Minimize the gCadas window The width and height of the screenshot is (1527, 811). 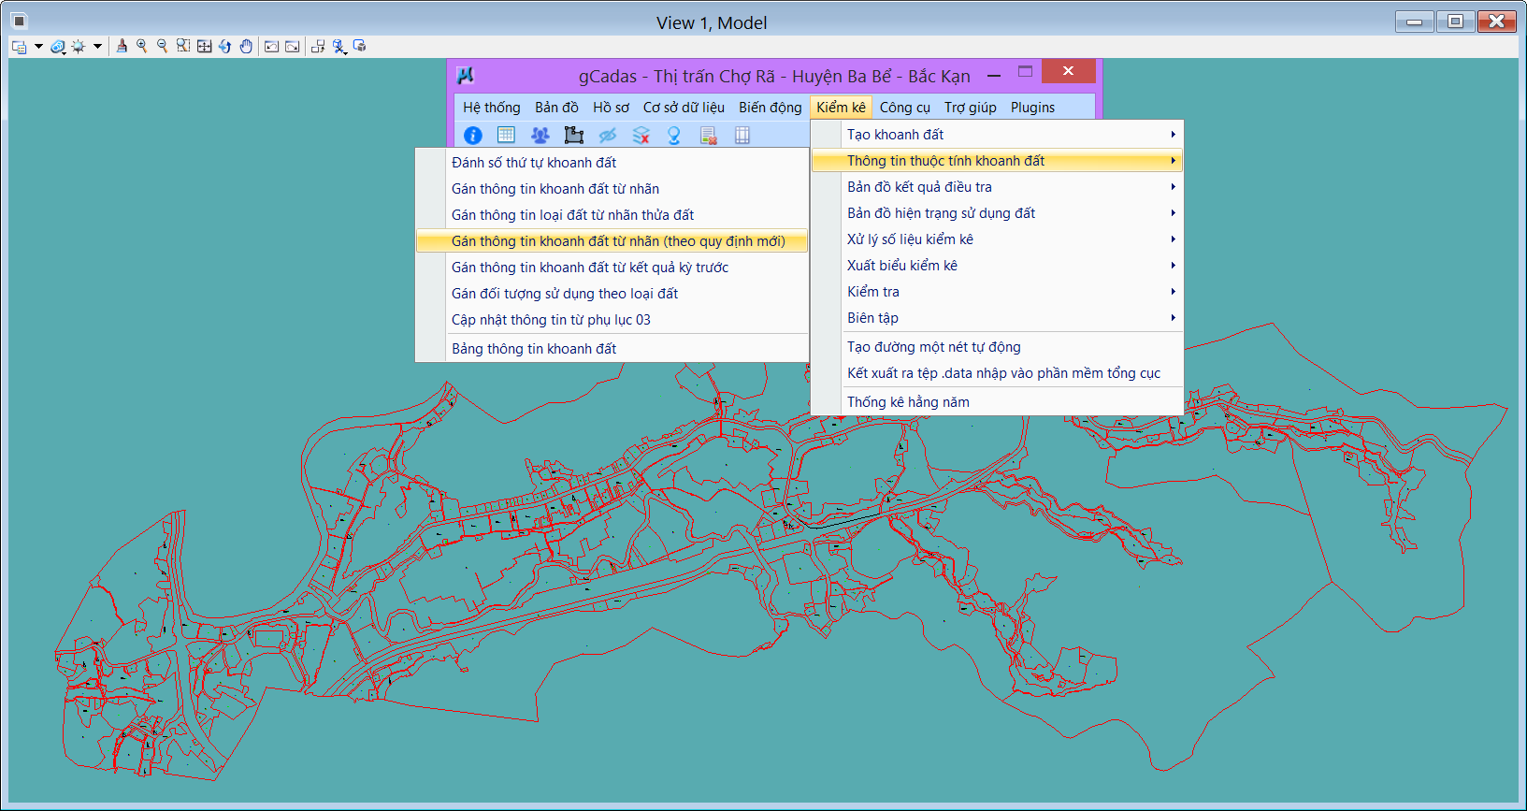coord(994,75)
